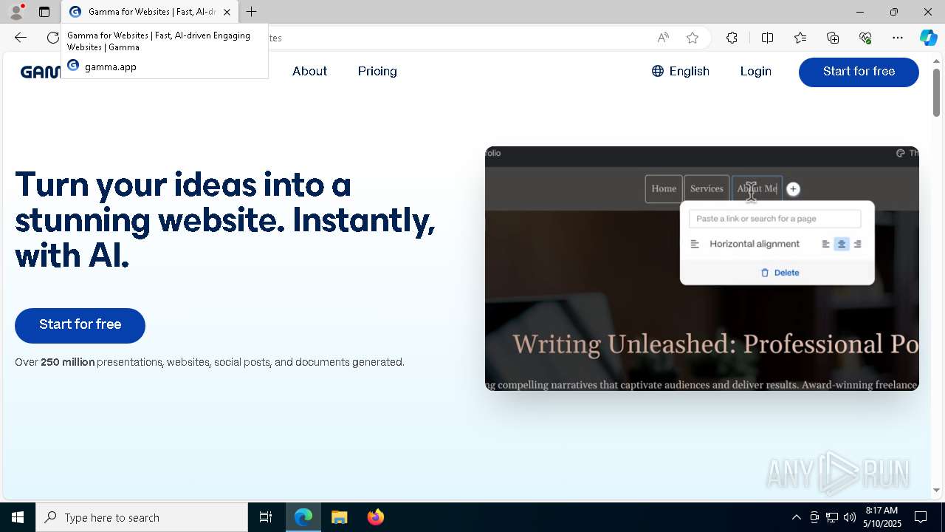This screenshot has height=532, width=945.
Task: Open the English language selector
Action: tap(681, 72)
